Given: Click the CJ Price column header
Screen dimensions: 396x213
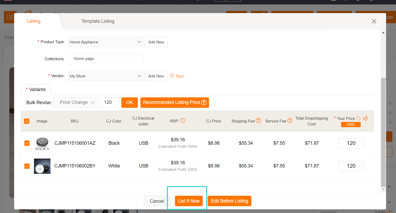Looking at the screenshot, I should [213, 121].
